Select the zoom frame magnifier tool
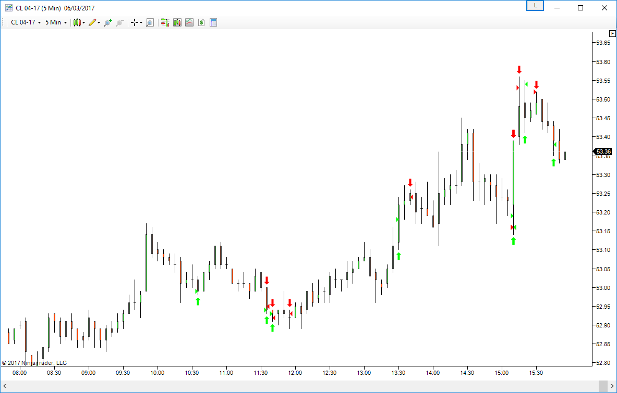 [150, 22]
